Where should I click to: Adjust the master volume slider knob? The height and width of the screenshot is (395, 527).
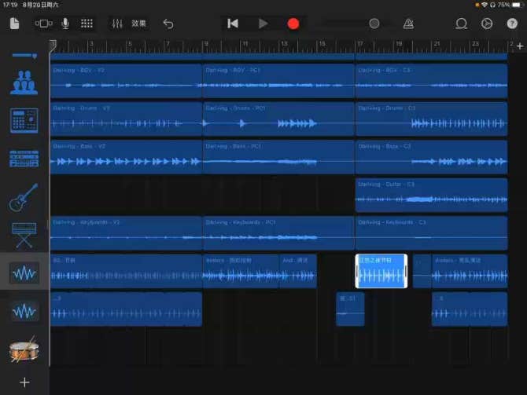point(374,24)
